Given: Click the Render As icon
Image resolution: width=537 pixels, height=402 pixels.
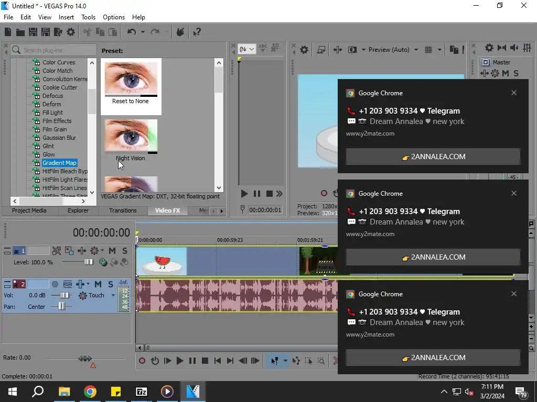Looking at the screenshot, I should [x=58, y=32].
